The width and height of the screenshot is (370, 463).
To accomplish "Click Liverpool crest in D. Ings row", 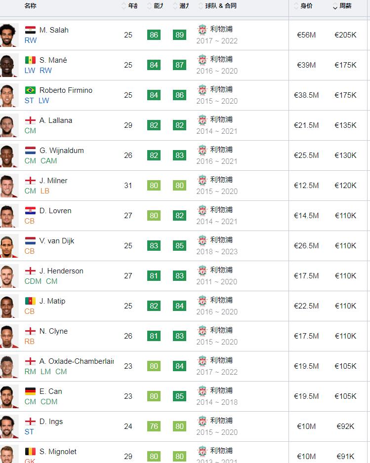I will [203, 421].
